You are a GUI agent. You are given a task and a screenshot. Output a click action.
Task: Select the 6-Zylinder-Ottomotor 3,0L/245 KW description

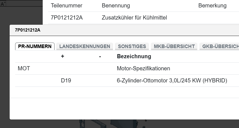click(172, 81)
